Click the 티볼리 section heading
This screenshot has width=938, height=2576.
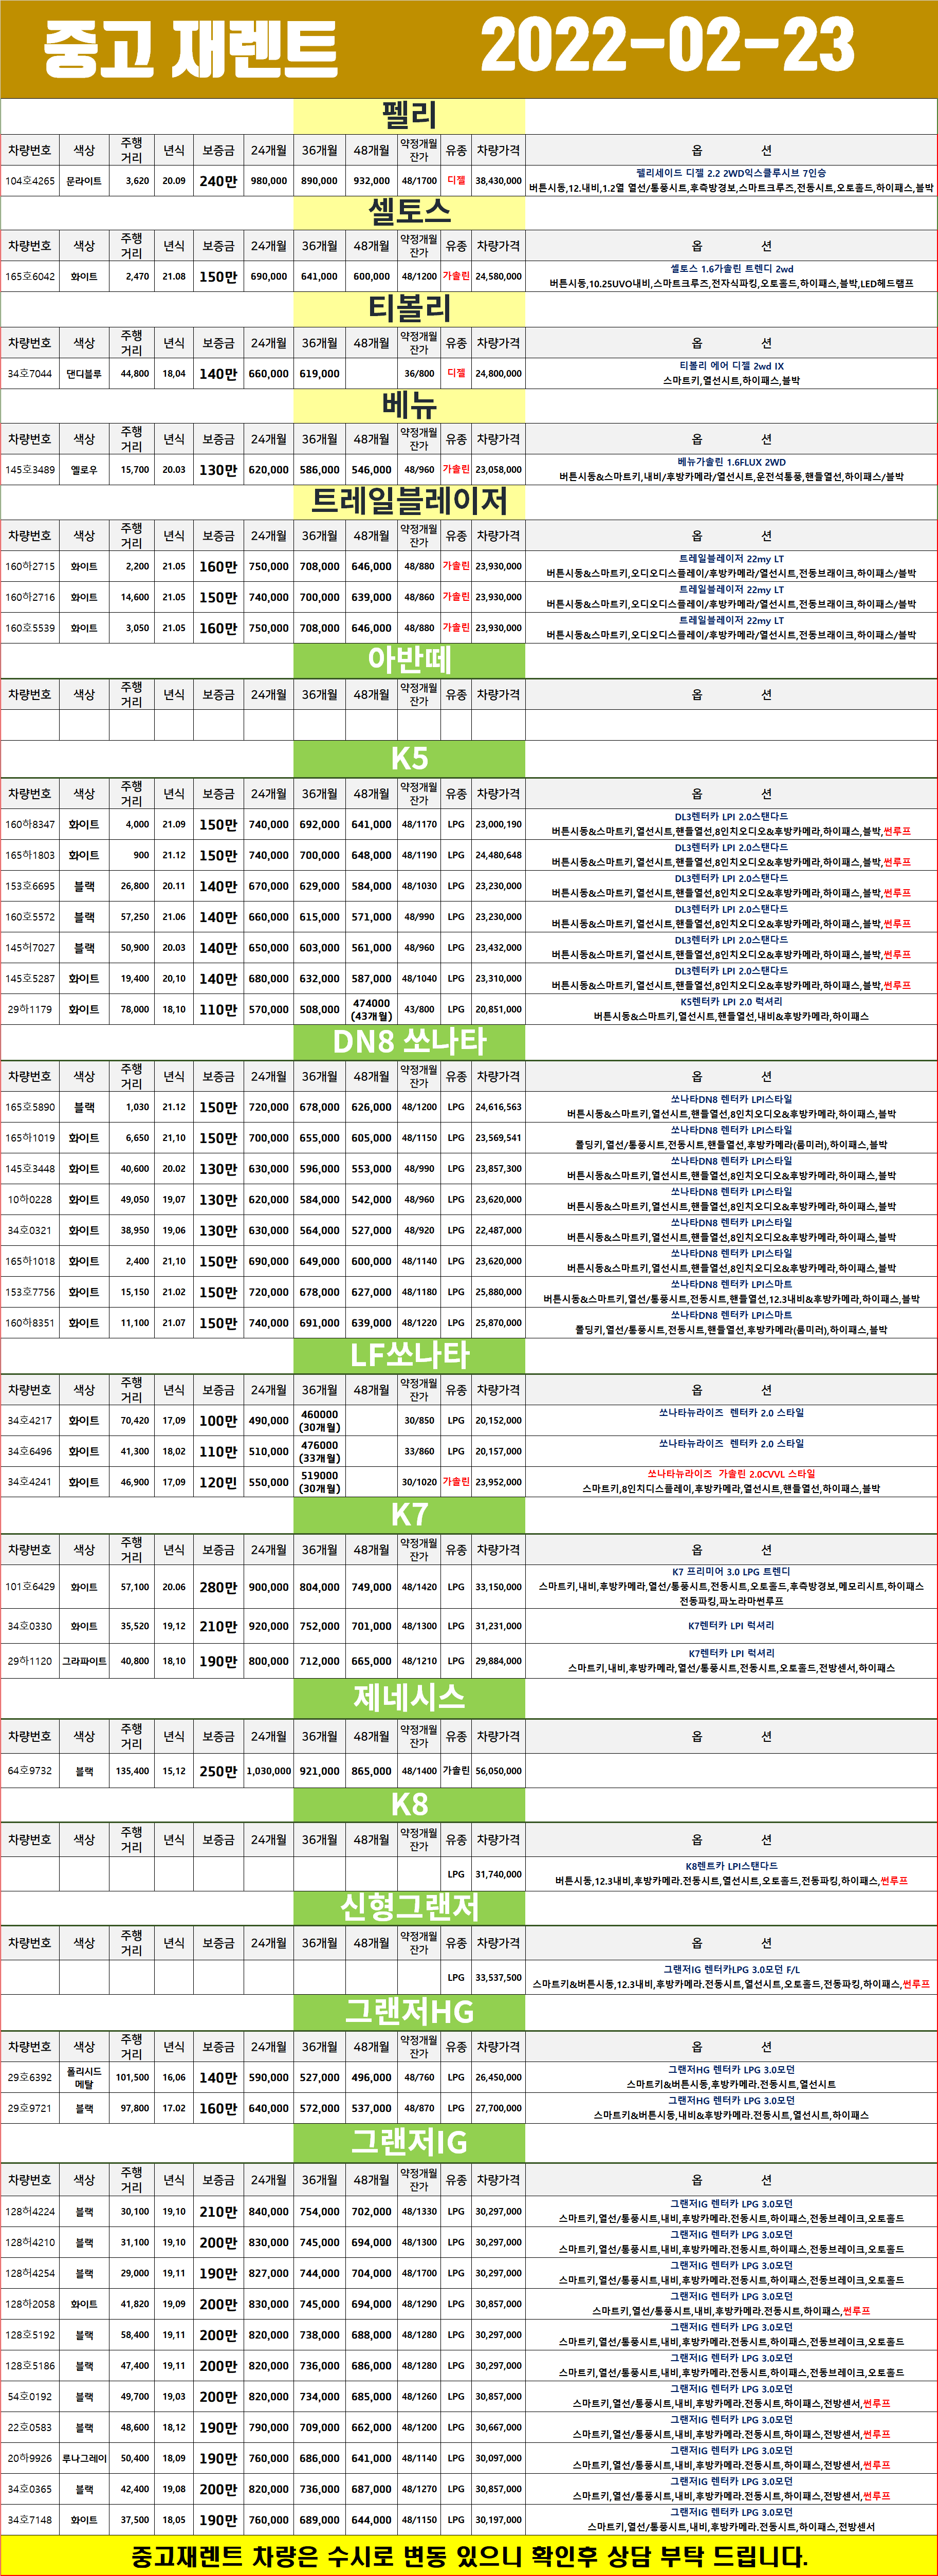click(409, 307)
